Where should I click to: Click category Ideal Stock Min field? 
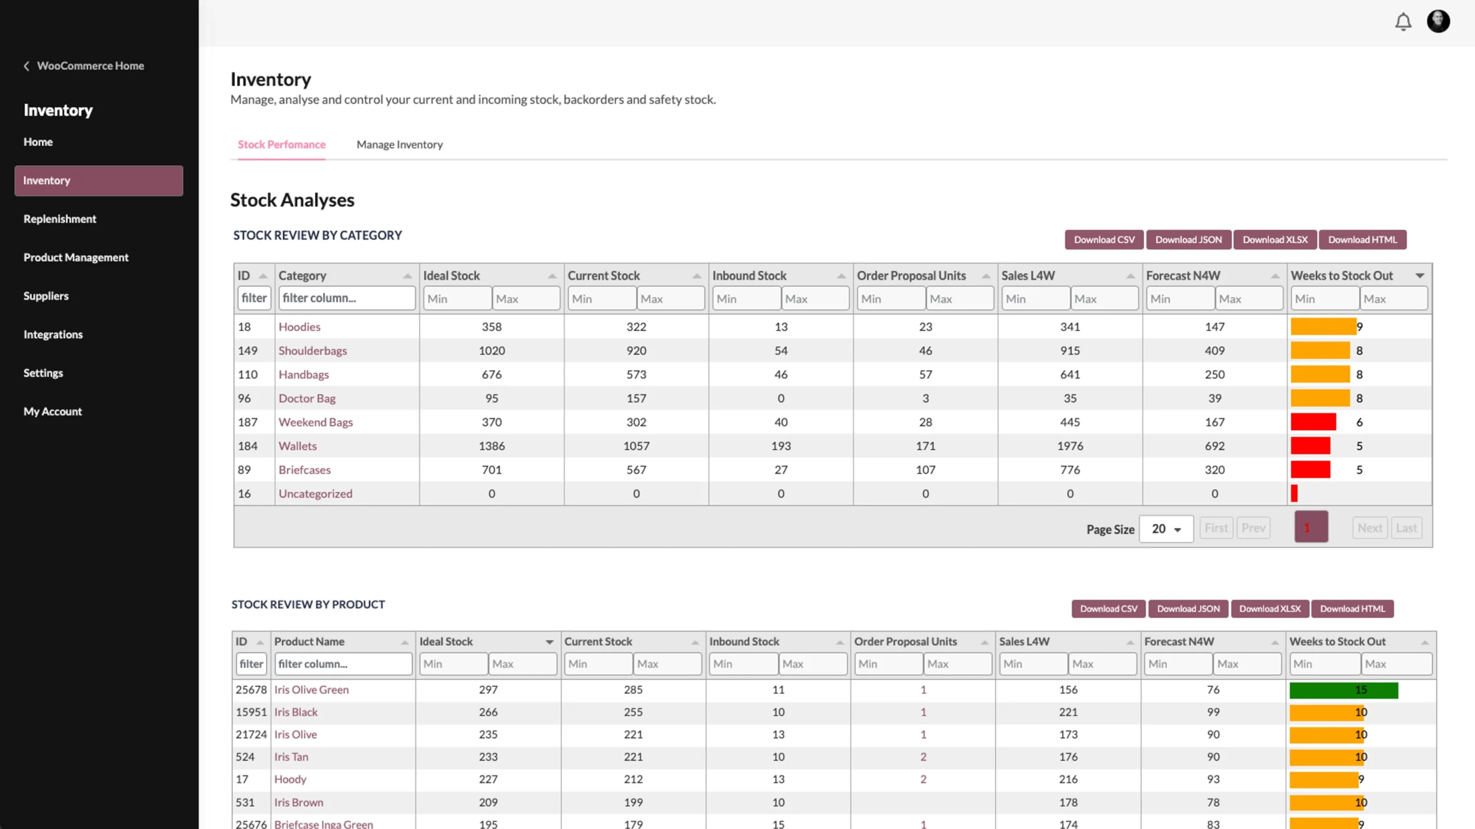click(457, 299)
